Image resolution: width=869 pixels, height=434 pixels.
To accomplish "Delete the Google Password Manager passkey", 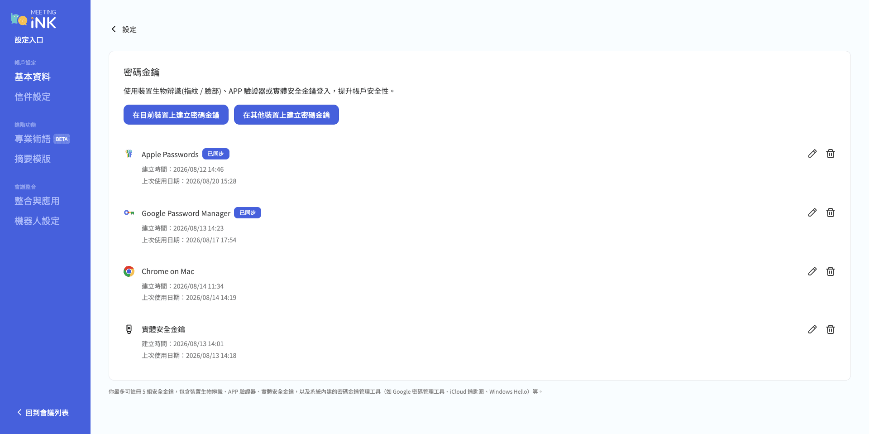I will pyautogui.click(x=831, y=212).
